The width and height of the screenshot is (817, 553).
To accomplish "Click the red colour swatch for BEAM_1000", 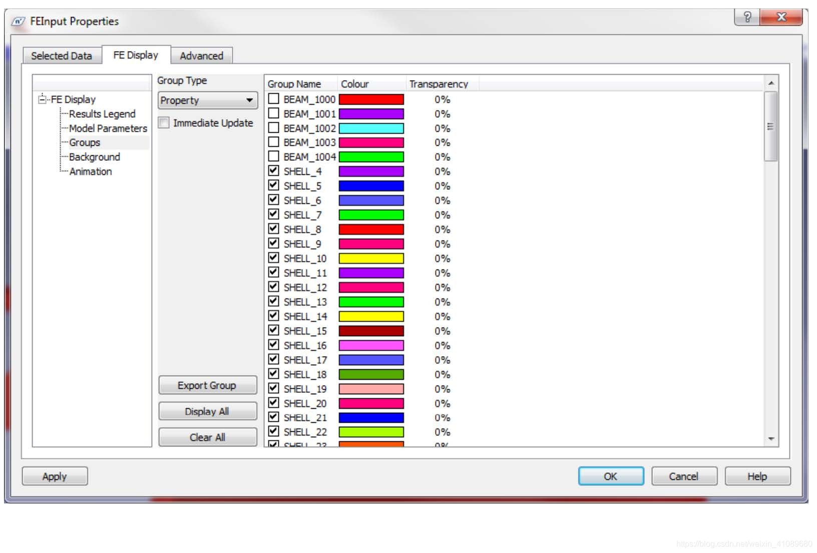I will point(371,99).
